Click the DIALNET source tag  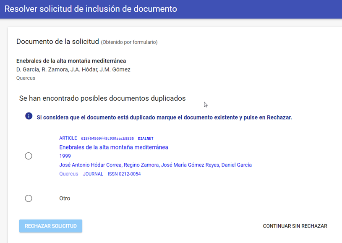[x=146, y=138]
